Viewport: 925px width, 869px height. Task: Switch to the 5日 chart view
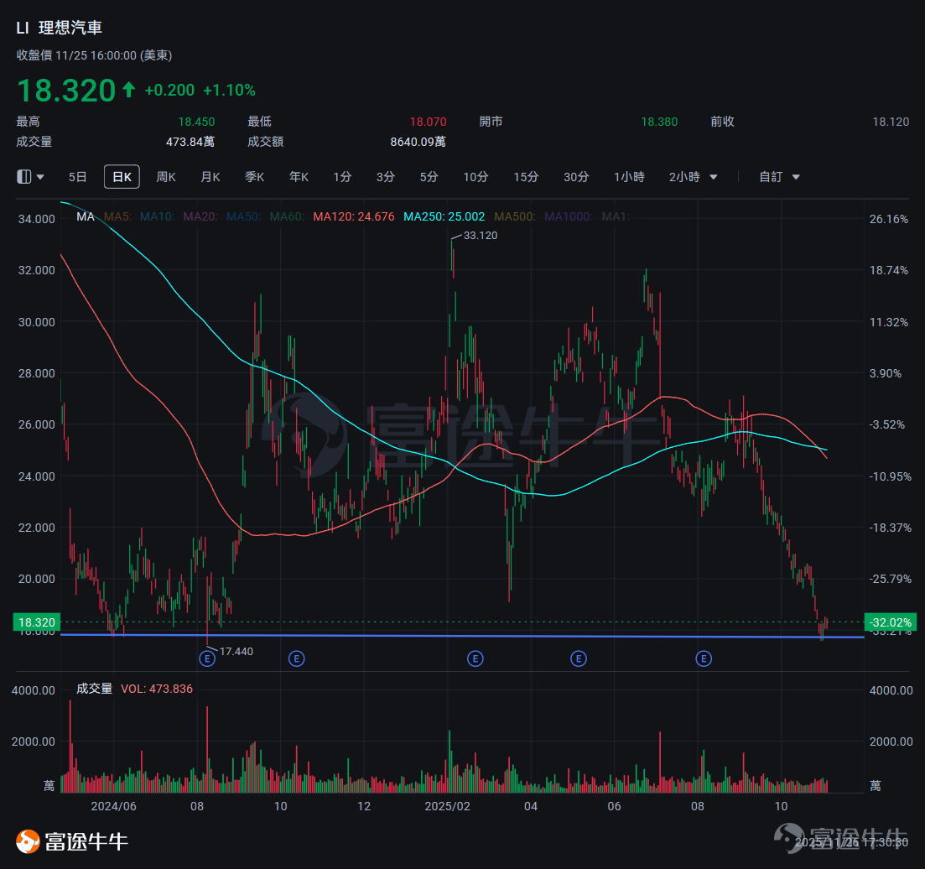pyautogui.click(x=77, y=176)
